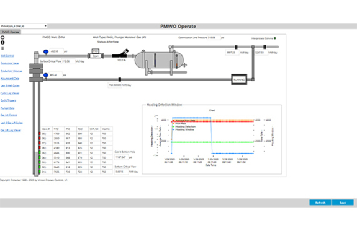Click the small hamburger menu icon
The height and width of the screenshot is (231, 357).
2,48
